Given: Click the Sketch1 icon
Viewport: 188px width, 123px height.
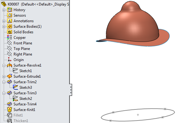Looking at the screenshot, I should (15, 71).
